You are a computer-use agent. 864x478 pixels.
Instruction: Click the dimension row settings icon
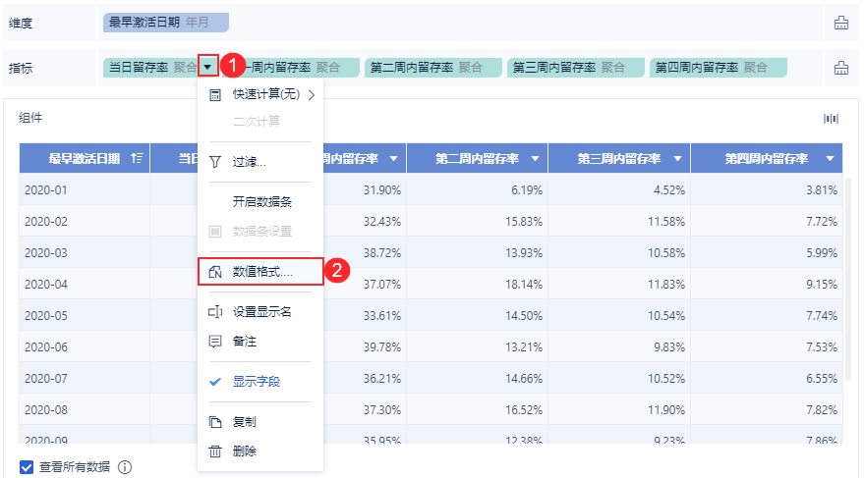840,23
